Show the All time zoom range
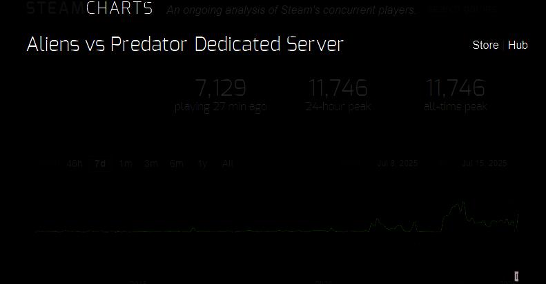 click(227, 163)
